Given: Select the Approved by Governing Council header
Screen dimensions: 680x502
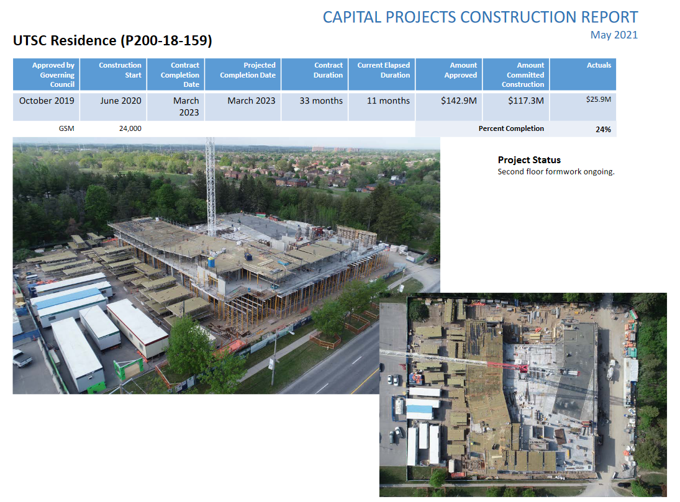Looking at the screenshot, I should (47, 74).
